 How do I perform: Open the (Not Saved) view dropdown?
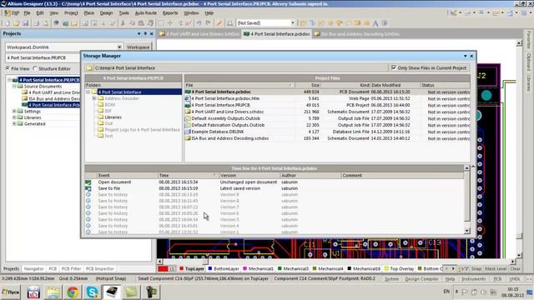293,22
